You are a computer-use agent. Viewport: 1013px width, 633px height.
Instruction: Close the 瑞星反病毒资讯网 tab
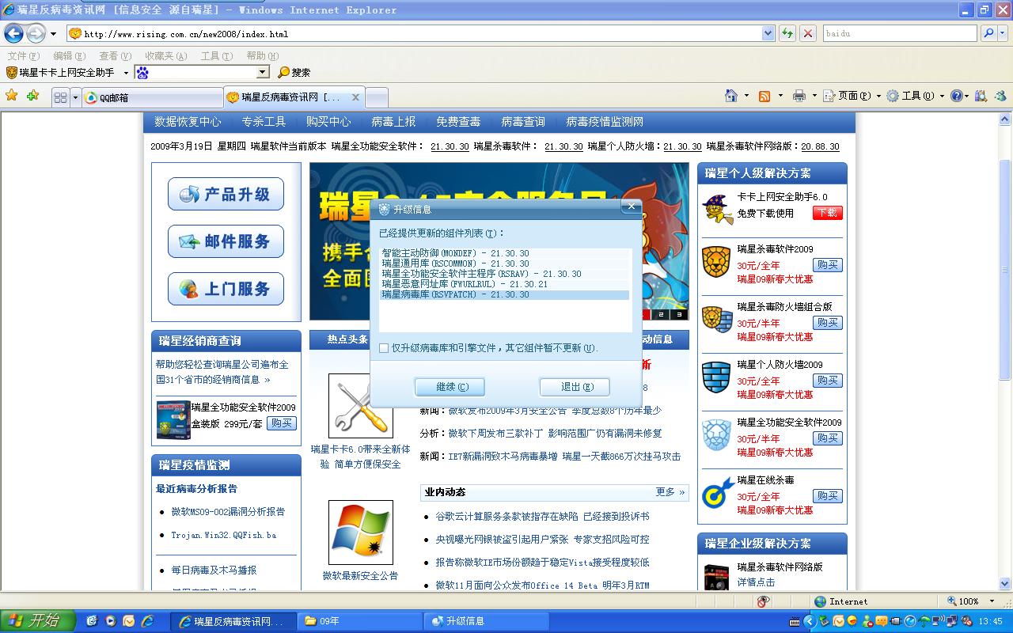pyautogui.click(x=355, y=97)
